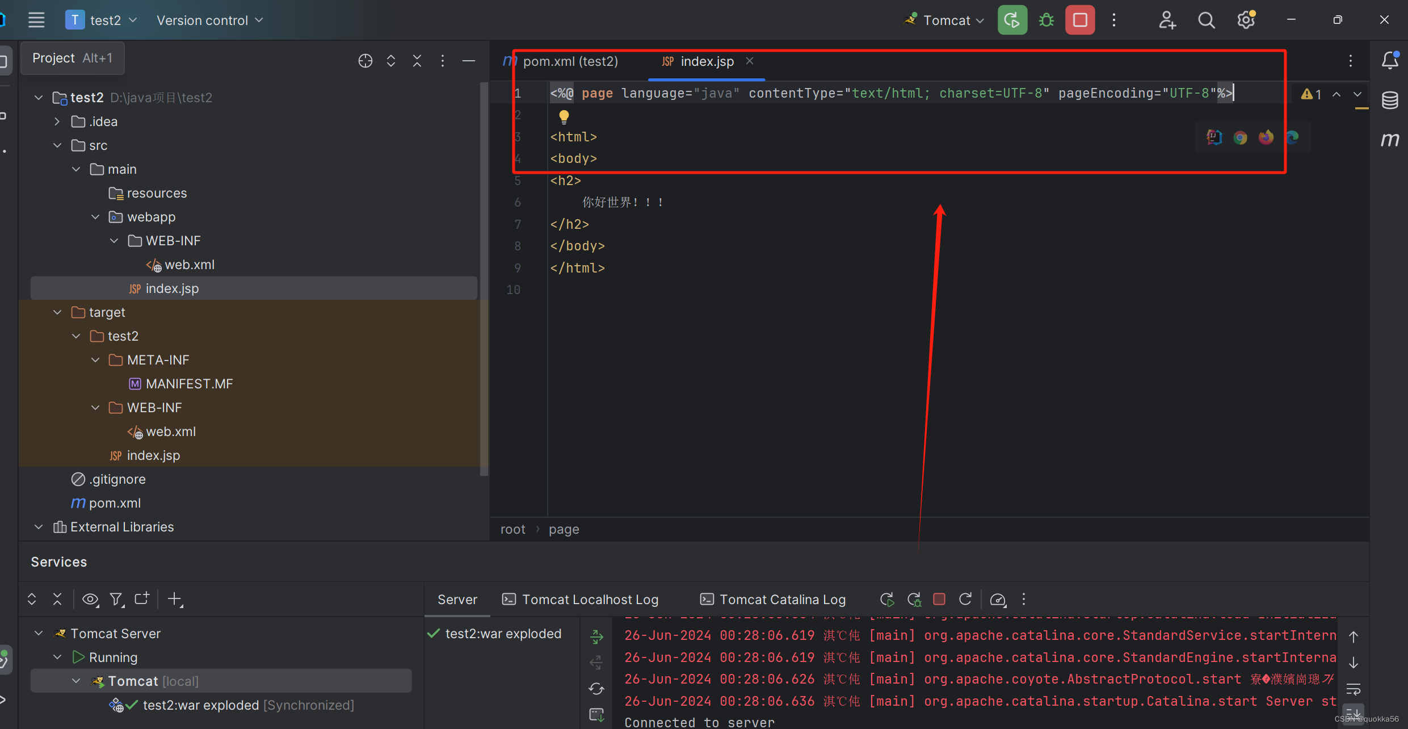The height and width of the screenshot is (729, 1408).
Task: Open the Database tool window
Action: pos(1390,100)
